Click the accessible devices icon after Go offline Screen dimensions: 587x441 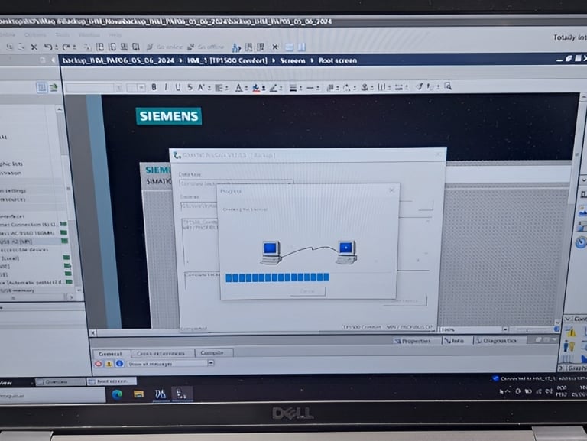coord(236,47)
